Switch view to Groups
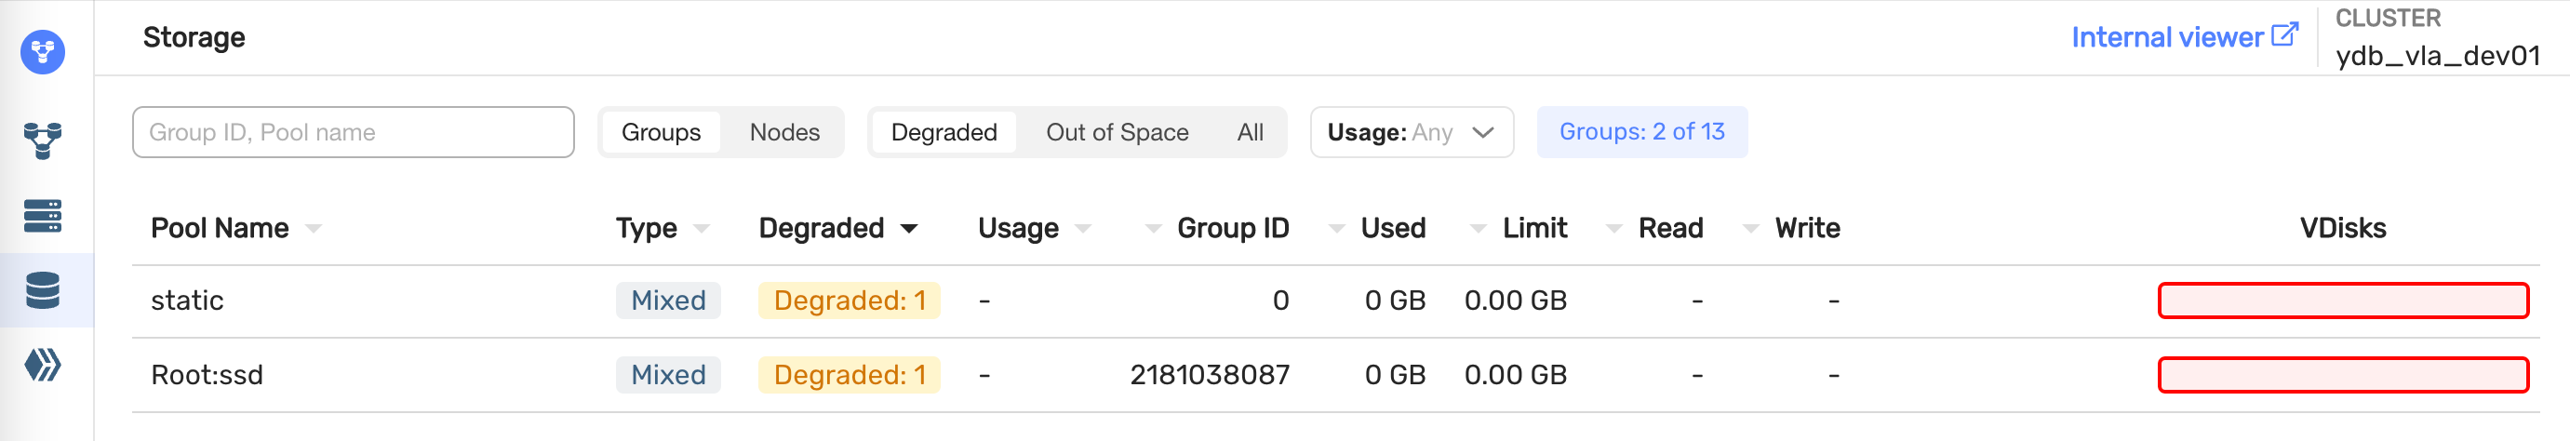Image resolution: width=2570 pixels, height=441 pixels. (661, 133)
